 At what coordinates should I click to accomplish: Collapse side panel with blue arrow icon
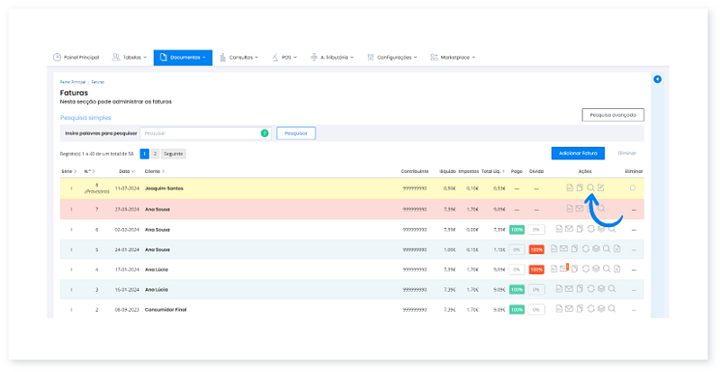point(657,79)
